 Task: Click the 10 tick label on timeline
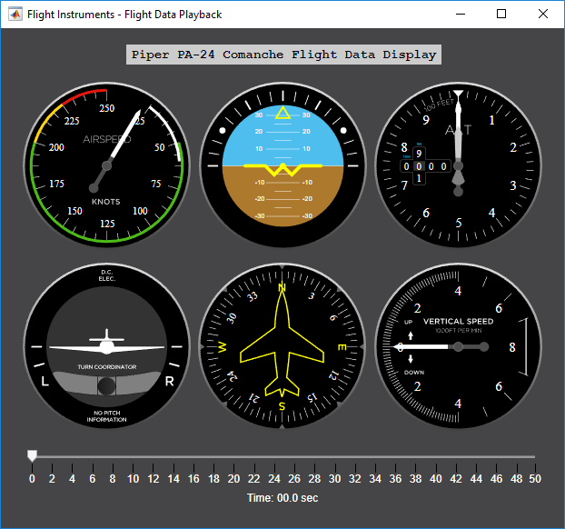[x=133, y=479]
